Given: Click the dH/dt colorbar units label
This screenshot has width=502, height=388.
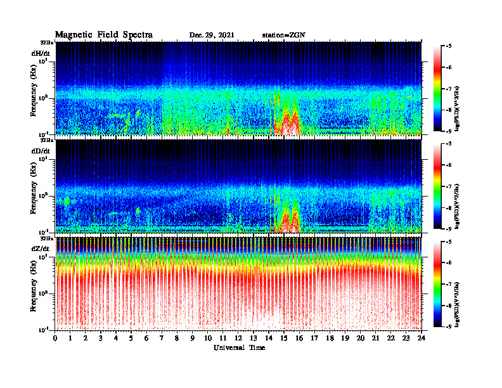Looking at the screenshot, I should (457, 108).
